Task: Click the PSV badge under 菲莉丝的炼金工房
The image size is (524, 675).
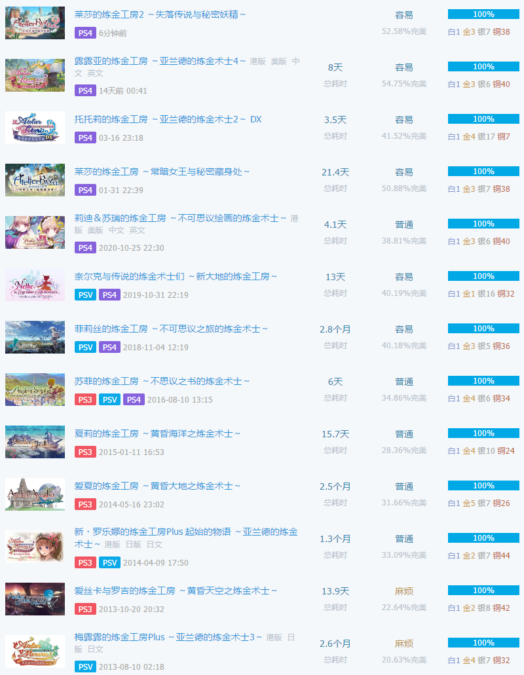Action: pyautogui.click(x=85, y=348)
